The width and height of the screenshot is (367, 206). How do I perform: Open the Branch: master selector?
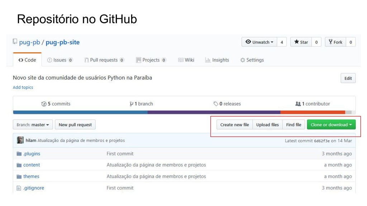[33, 125]
